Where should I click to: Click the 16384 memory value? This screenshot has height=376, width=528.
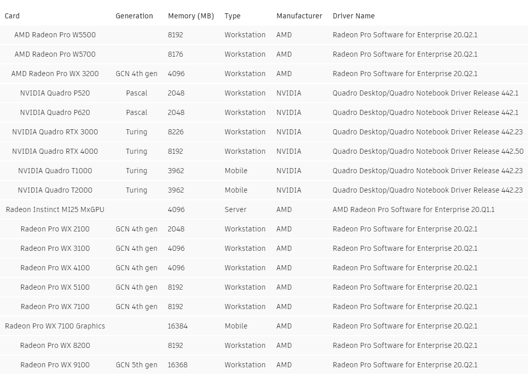click(x=178, y=326)
